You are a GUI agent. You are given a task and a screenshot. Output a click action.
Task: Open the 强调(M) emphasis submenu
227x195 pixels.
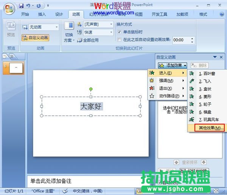pos(167,81)
